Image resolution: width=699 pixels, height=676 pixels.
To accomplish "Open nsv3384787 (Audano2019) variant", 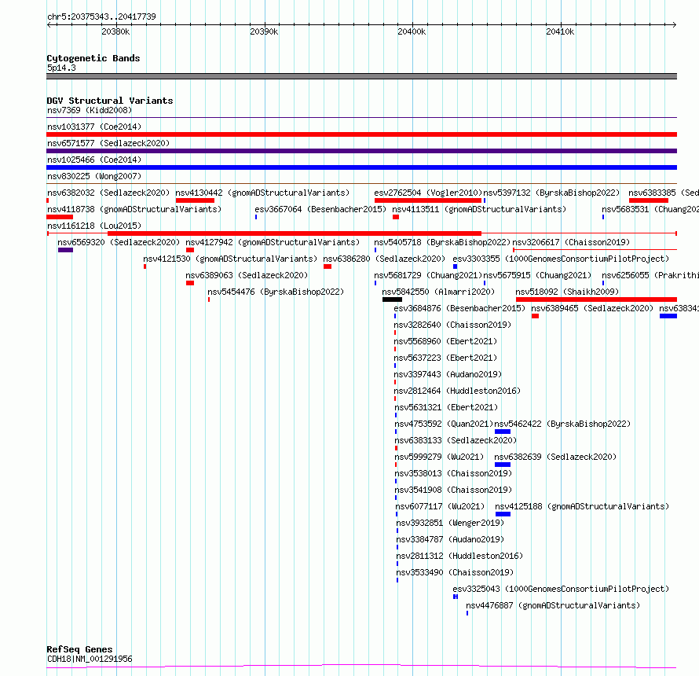I will 450,539.
